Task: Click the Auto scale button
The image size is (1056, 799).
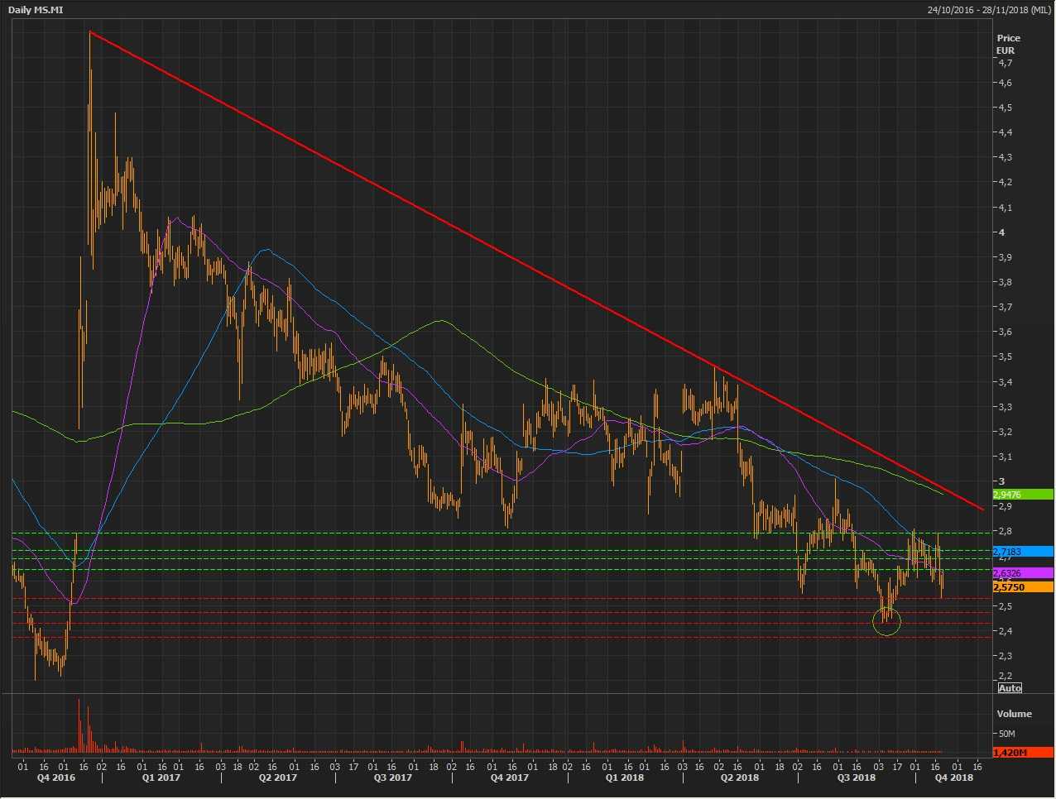Action: pos(1010,688)
